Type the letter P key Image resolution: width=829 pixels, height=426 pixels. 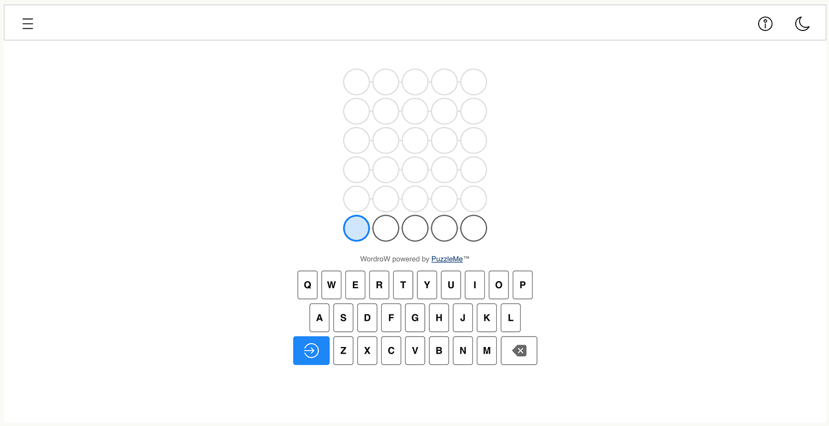[522, 285]
